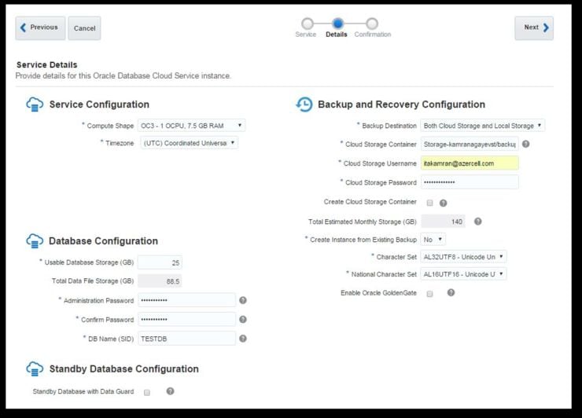Image resolution: width=582 pixels, height=418 pixels.
Task: Select the Confirmation step circle
Action: point(372,24)
